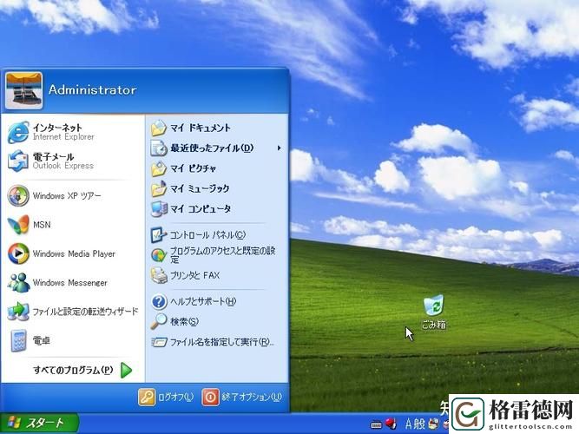This screenshot has width=579, height=434.
Task: Click the '般' conversion mode indicator
Action: click(x=420, y=424)
